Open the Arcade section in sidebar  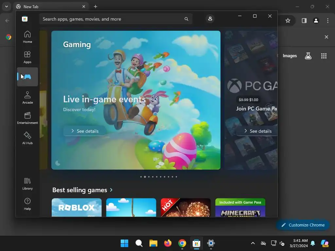click(27, 98)
